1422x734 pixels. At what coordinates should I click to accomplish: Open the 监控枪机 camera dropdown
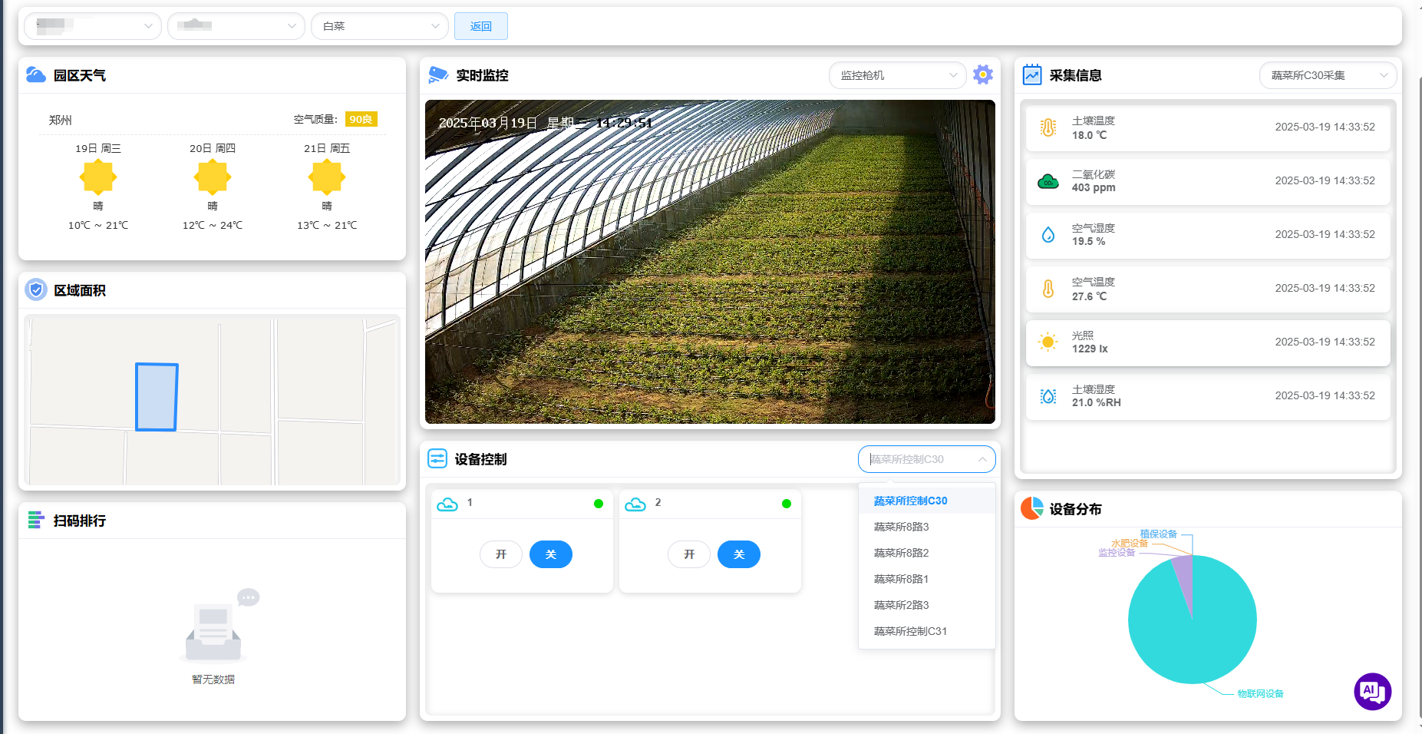[896, 75]
